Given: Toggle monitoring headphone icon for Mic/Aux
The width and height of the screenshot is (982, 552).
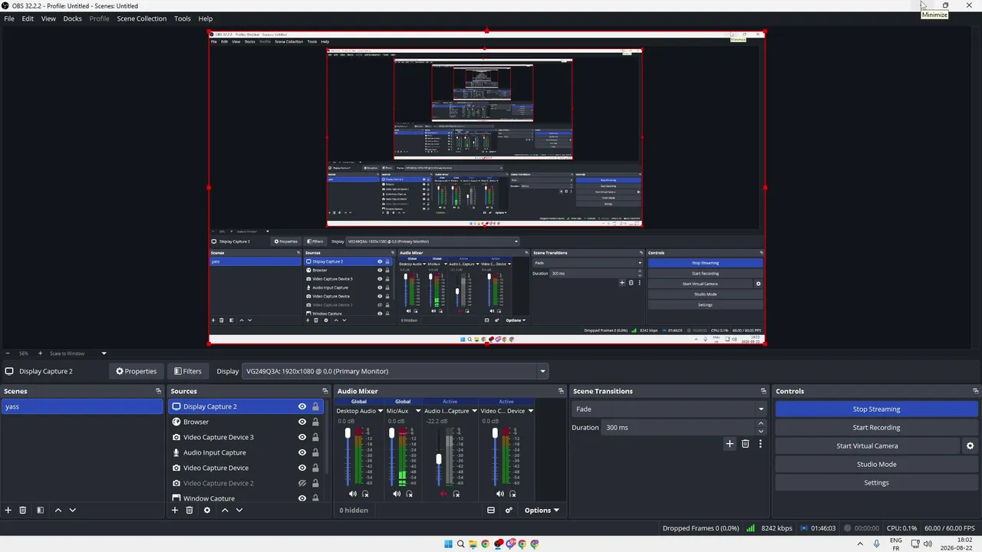Looking at the screenshot, I should pos(409,494).
